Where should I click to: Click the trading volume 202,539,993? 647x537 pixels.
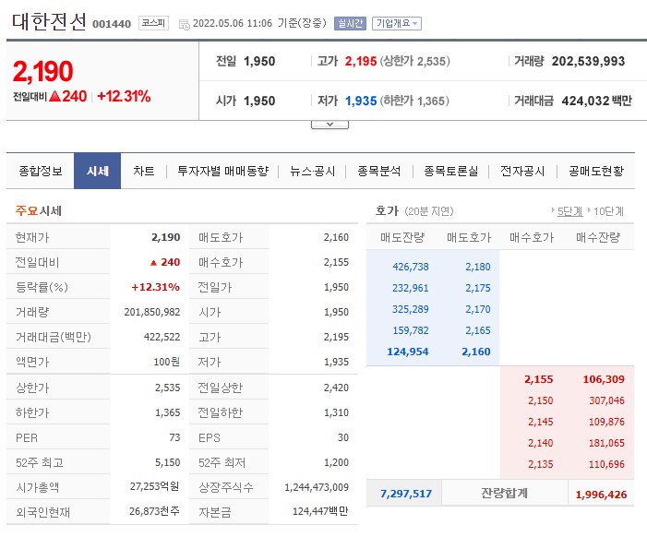(589, 61)
